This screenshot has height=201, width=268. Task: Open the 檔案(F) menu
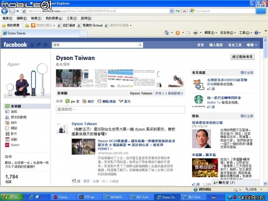[x=8, y=18]
